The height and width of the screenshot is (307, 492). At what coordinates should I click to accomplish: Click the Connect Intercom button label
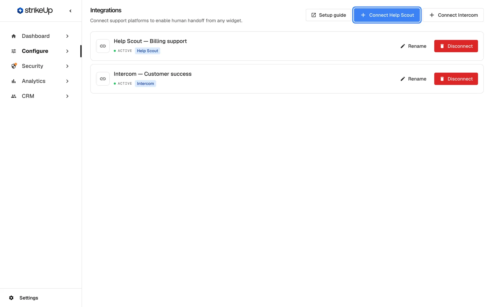pos(458,15)
